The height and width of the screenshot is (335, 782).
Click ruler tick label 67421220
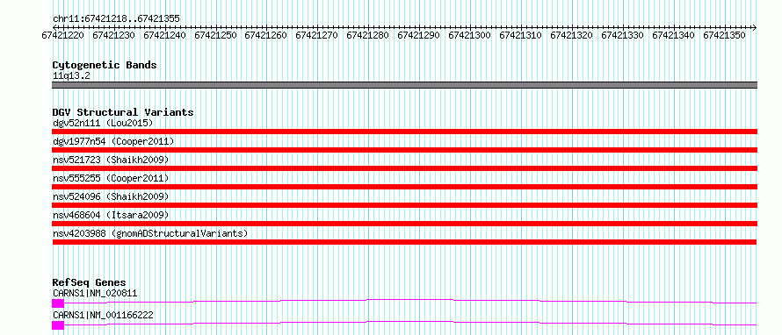(63, 35)
